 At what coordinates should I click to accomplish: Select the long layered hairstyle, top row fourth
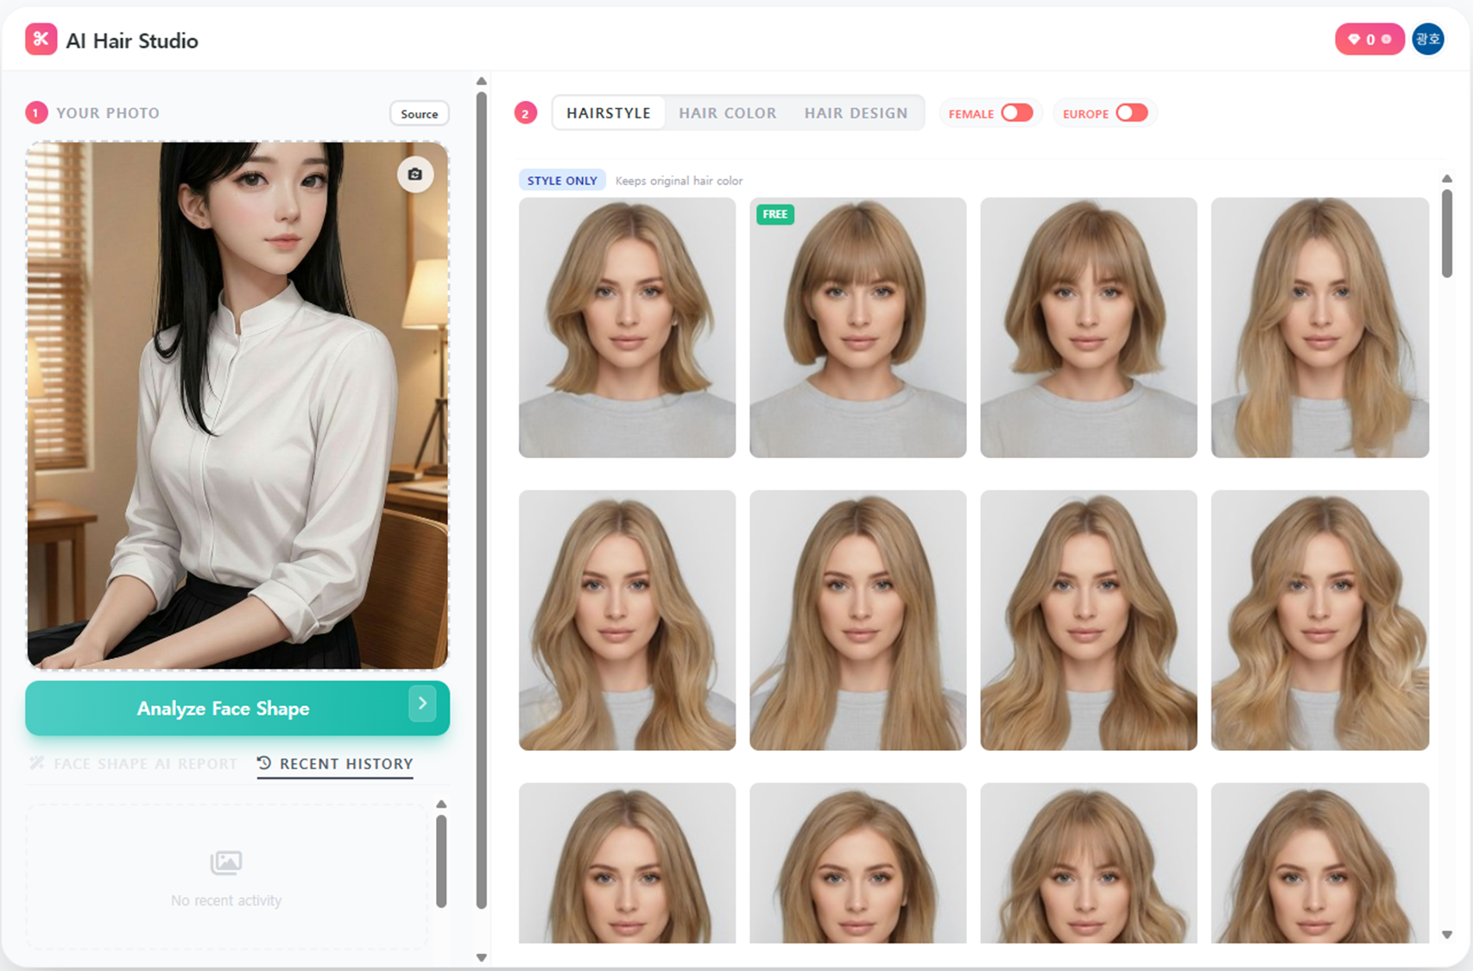(x=1320, y=327)
